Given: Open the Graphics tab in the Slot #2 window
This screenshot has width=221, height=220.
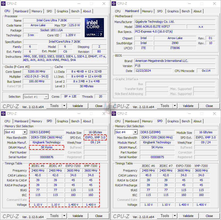Looking at the screenshot, I should point(62,121).
